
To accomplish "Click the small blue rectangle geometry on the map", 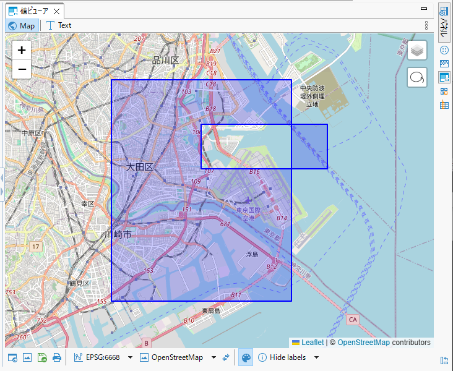I will pos(309,147).
